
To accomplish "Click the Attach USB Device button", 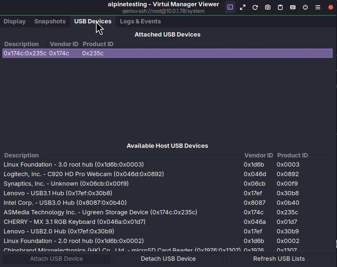I will click(56, 258).
